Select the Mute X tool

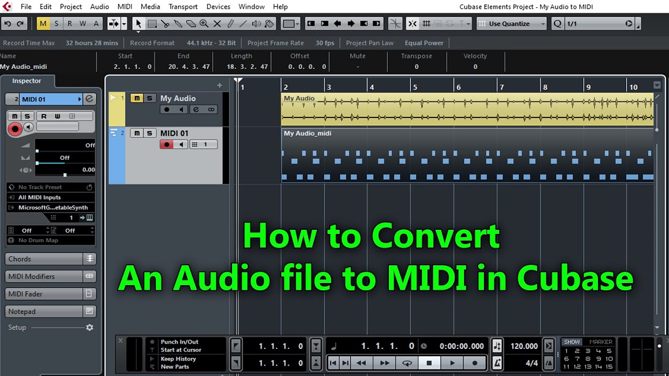217,23
